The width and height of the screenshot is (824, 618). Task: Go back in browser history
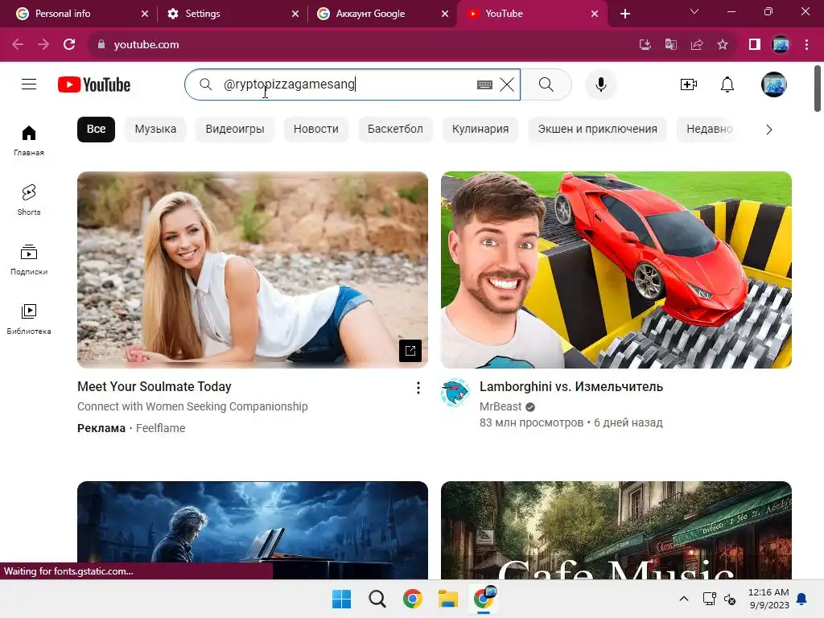point(18,45)
